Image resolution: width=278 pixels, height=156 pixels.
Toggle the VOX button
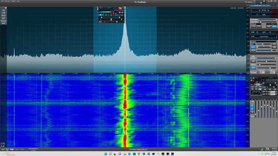tap(253, 61)
